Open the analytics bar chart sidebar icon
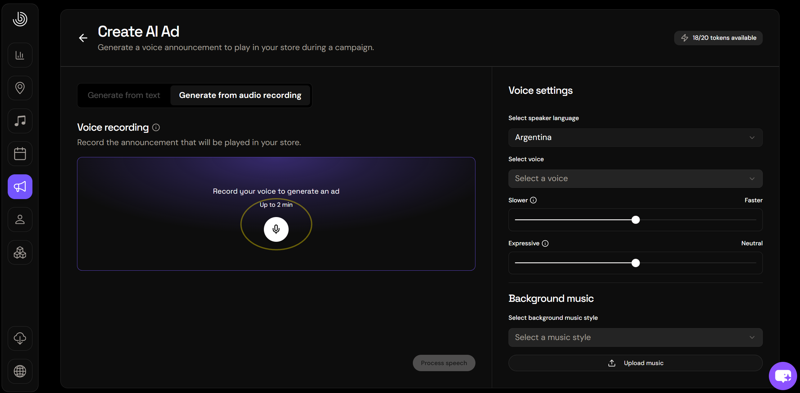This screenshot has height=393, width=800. coord(20,55)
